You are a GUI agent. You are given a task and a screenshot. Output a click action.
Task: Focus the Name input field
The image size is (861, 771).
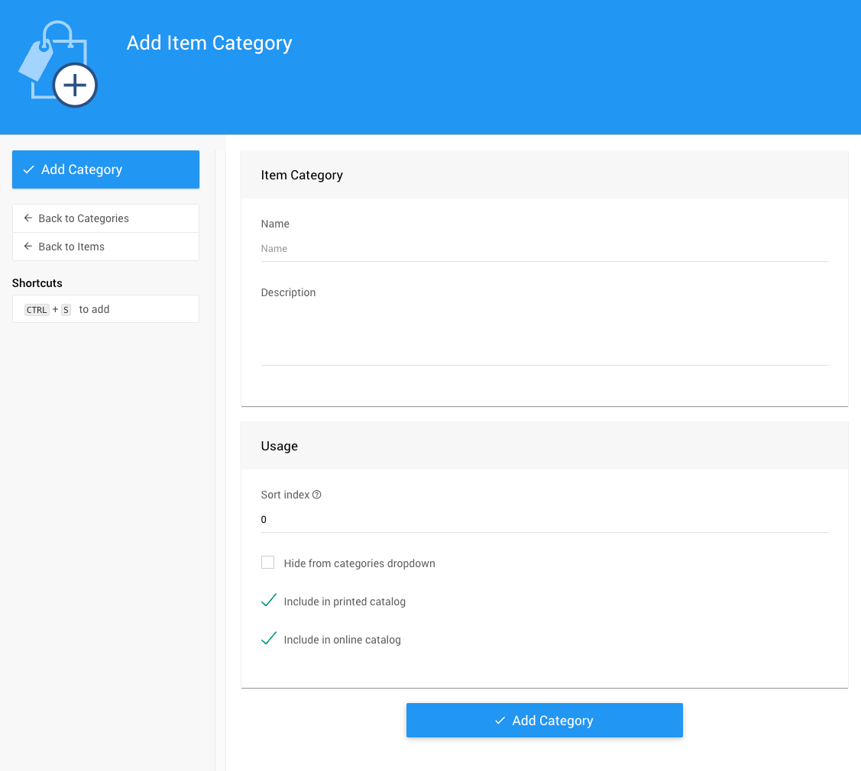click(544, 249)
